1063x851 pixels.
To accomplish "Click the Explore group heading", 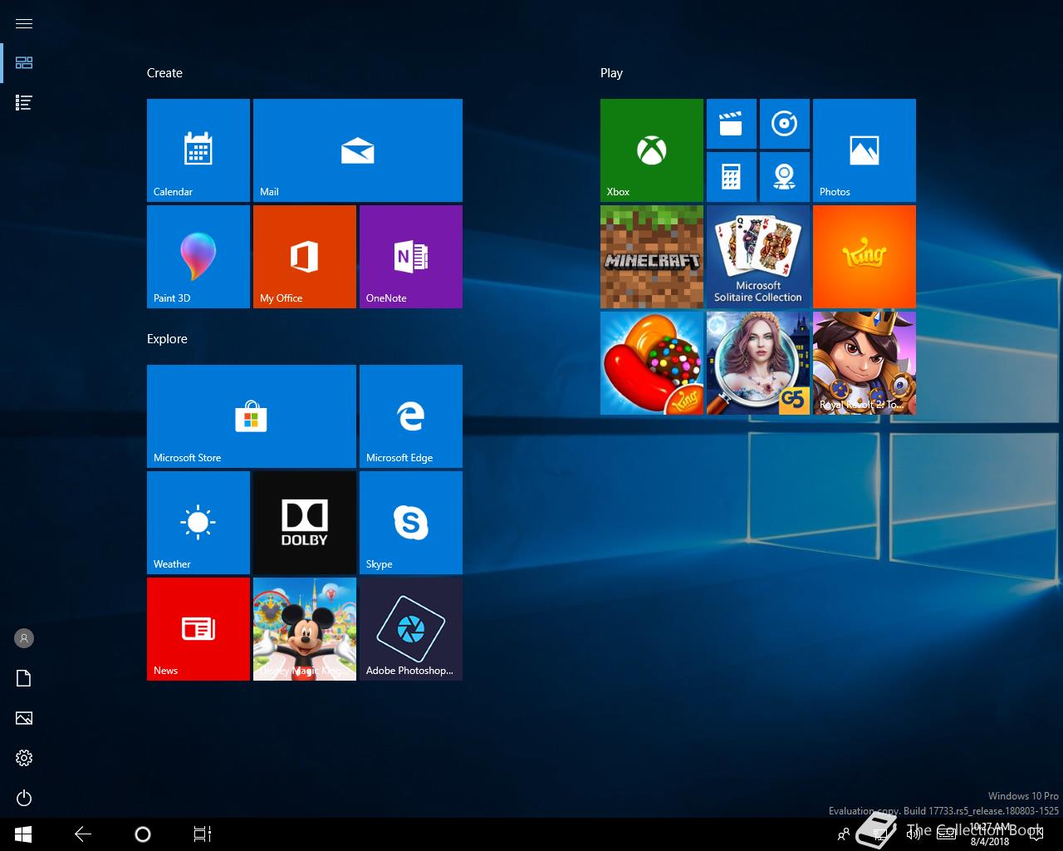I will pyautogui.click(x=167, y=339).
